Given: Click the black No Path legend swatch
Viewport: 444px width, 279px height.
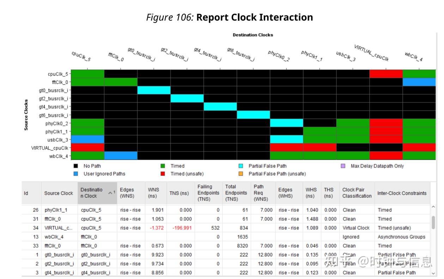Looking at the screenshot, I should tap(76, 166).
